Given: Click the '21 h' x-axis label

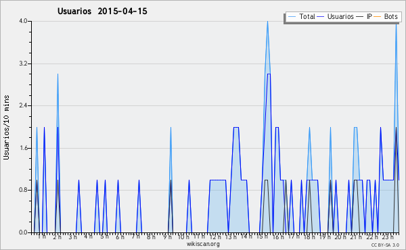Looking at the screenshot, I should (x=356, y=236).
